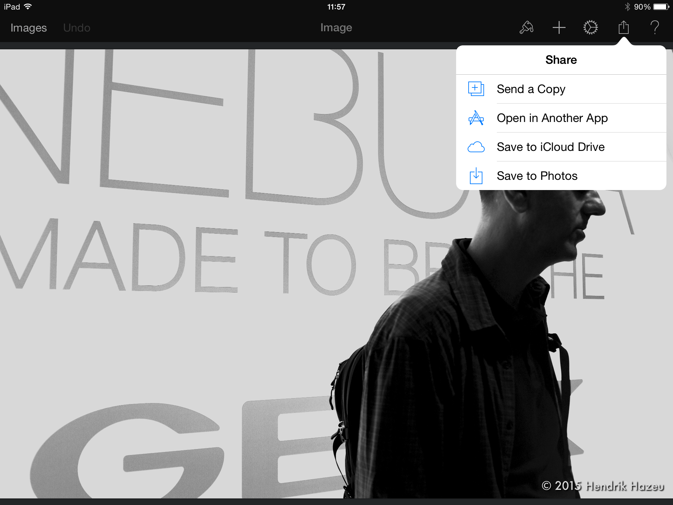Tap the Open in Another App icon
Screen dimensions: 673x505
click(476, 118)
